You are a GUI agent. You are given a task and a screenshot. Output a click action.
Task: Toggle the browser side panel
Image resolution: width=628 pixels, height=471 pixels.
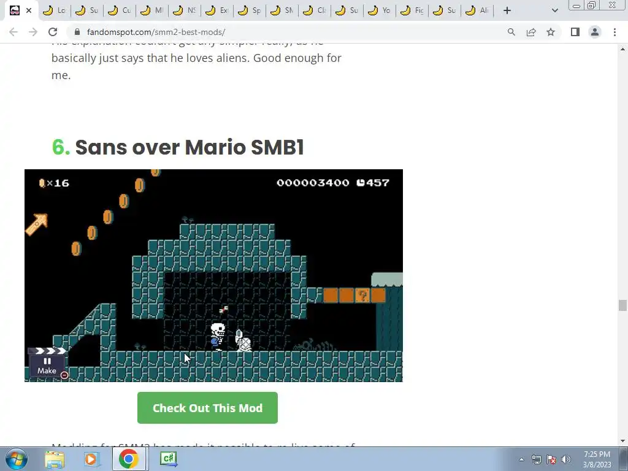pos(575,32)
